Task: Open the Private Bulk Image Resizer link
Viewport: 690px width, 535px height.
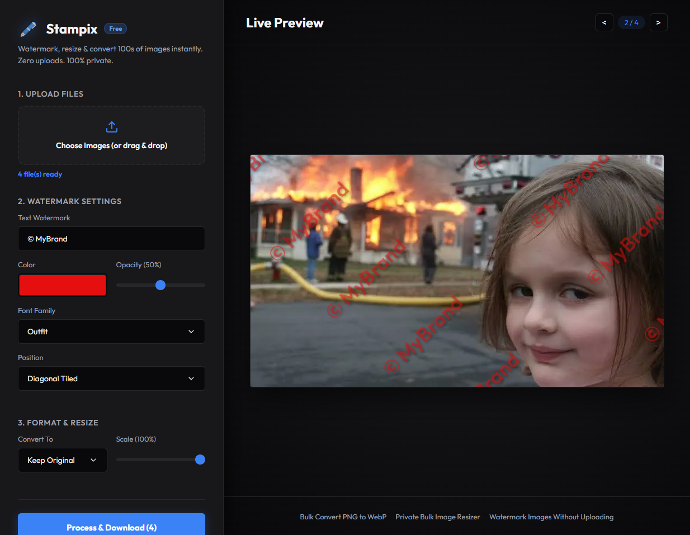Action: (x=438, y=517)
